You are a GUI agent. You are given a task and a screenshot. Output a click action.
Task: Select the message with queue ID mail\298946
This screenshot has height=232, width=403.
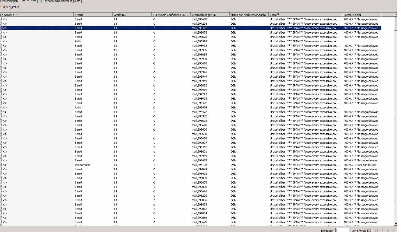tap(191, 72)
